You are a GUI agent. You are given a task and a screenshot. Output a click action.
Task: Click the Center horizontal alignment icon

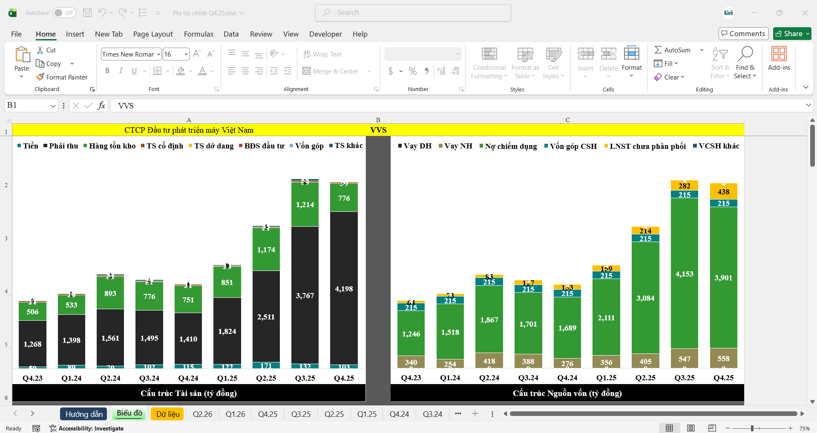245,71
